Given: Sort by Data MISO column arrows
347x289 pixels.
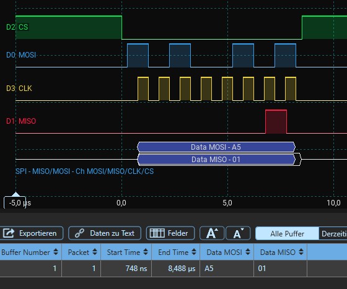Looking at the screenshot, I should [x=301, y=252].
